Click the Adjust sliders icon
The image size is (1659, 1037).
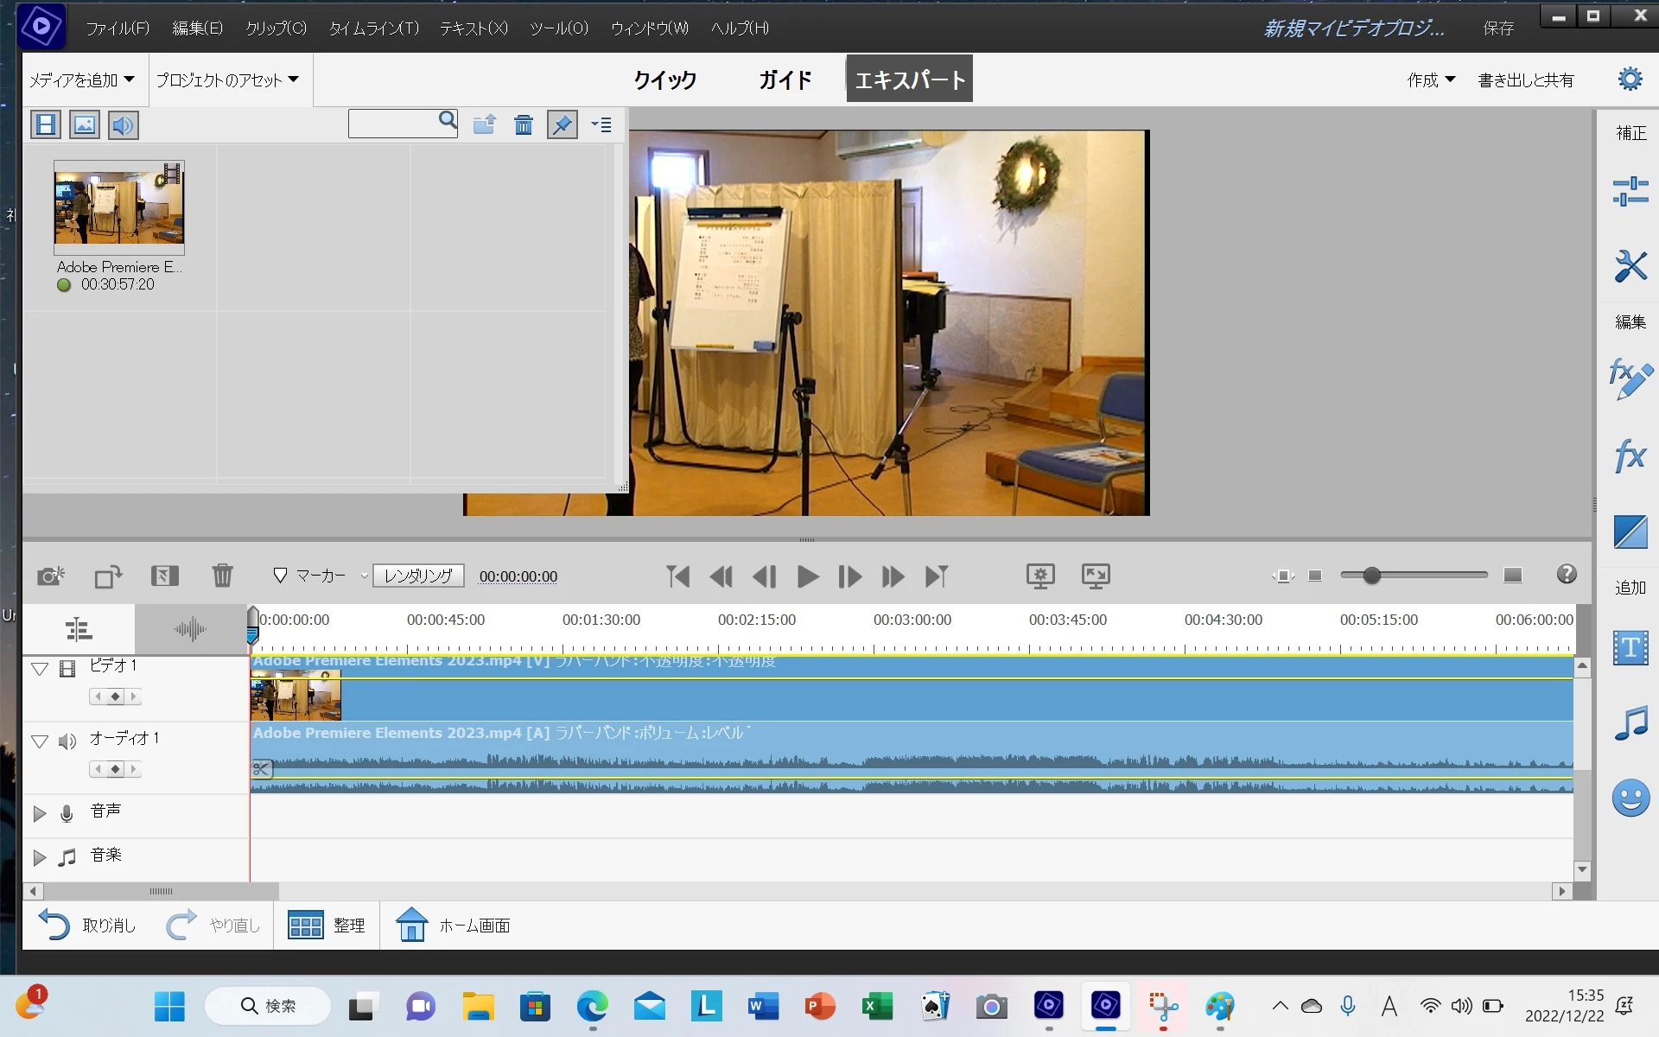1630,191
